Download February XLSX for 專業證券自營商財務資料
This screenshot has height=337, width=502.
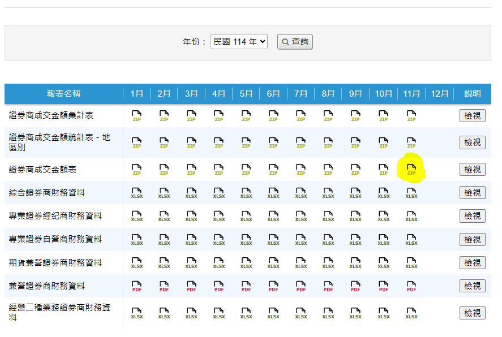pyautogui.click(x=164, y=240)
